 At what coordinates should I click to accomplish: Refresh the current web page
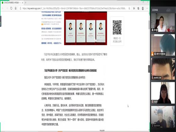[11, 8]
